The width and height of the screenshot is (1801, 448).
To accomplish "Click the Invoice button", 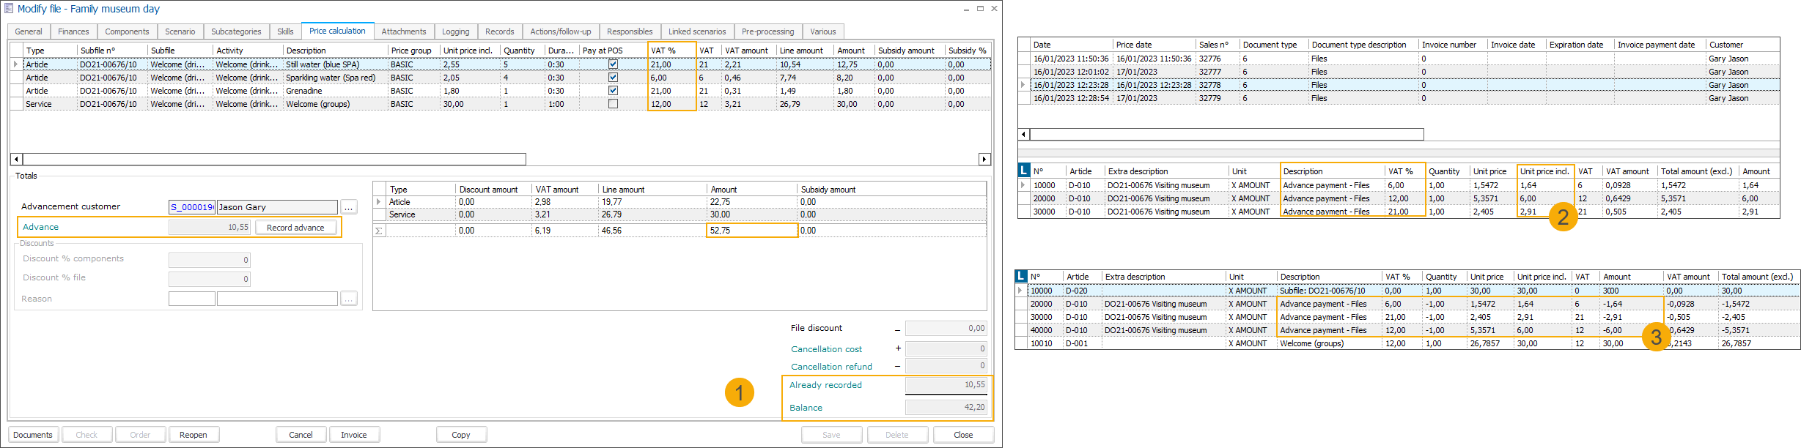I will coord(353,435).
